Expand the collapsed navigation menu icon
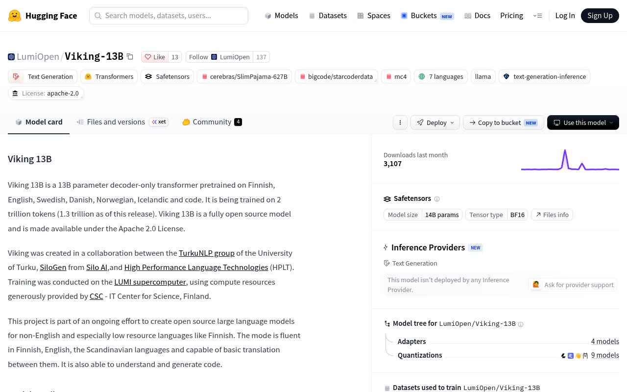This screenshot has width=627, height=392. tap(537, 16)
